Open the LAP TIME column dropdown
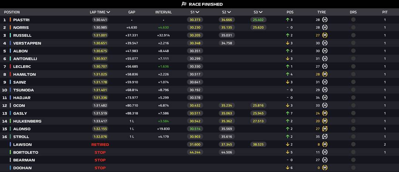The image size is (399, 172). point(100,12)
